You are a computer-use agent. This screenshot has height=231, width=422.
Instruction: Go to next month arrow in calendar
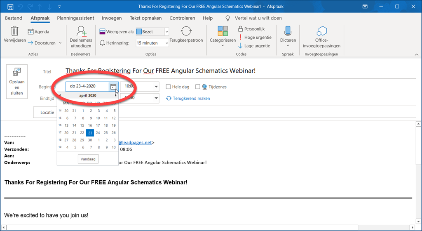pyautogui.click(x=116, y=95)
